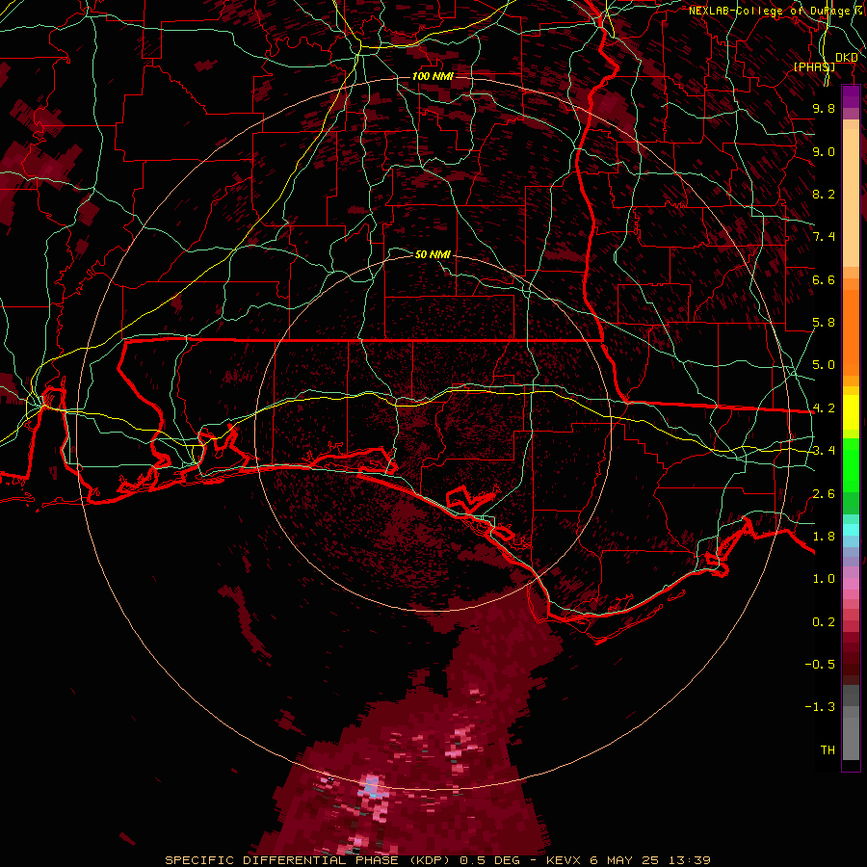Select the [PHAS] label above the color scale
This screenshot has width=867, height=867.
[814, 67]
